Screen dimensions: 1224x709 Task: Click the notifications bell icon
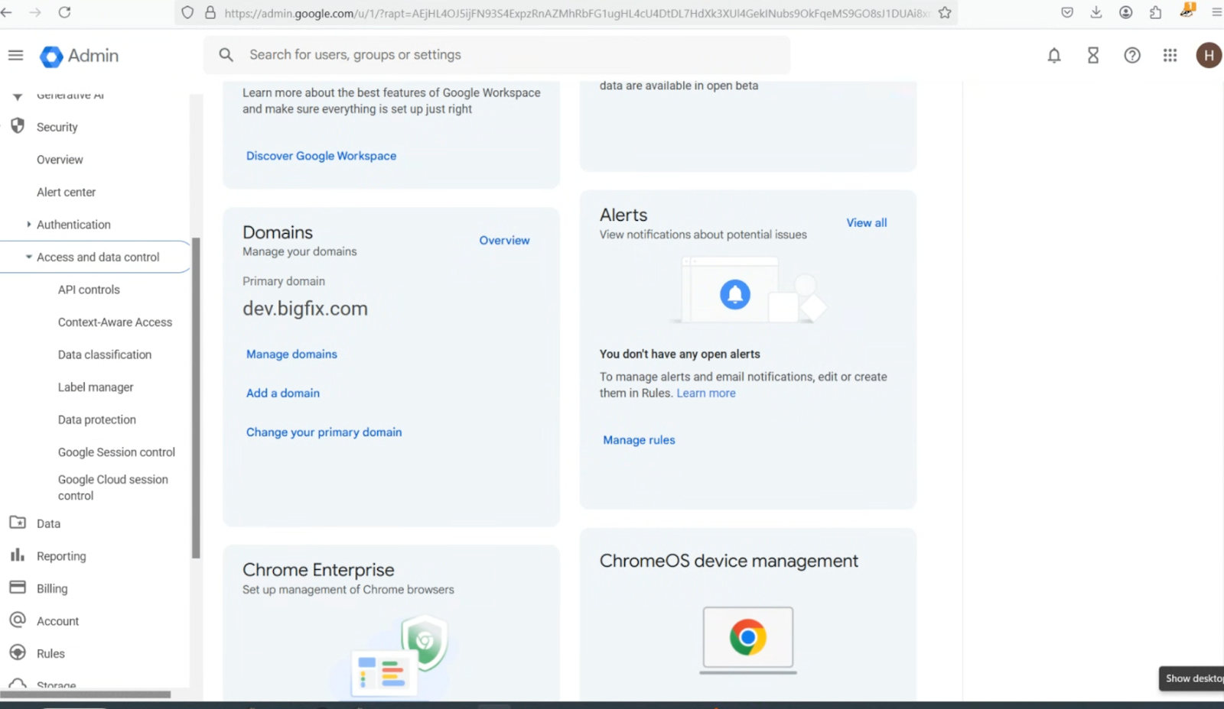(x=1053, y=56)
